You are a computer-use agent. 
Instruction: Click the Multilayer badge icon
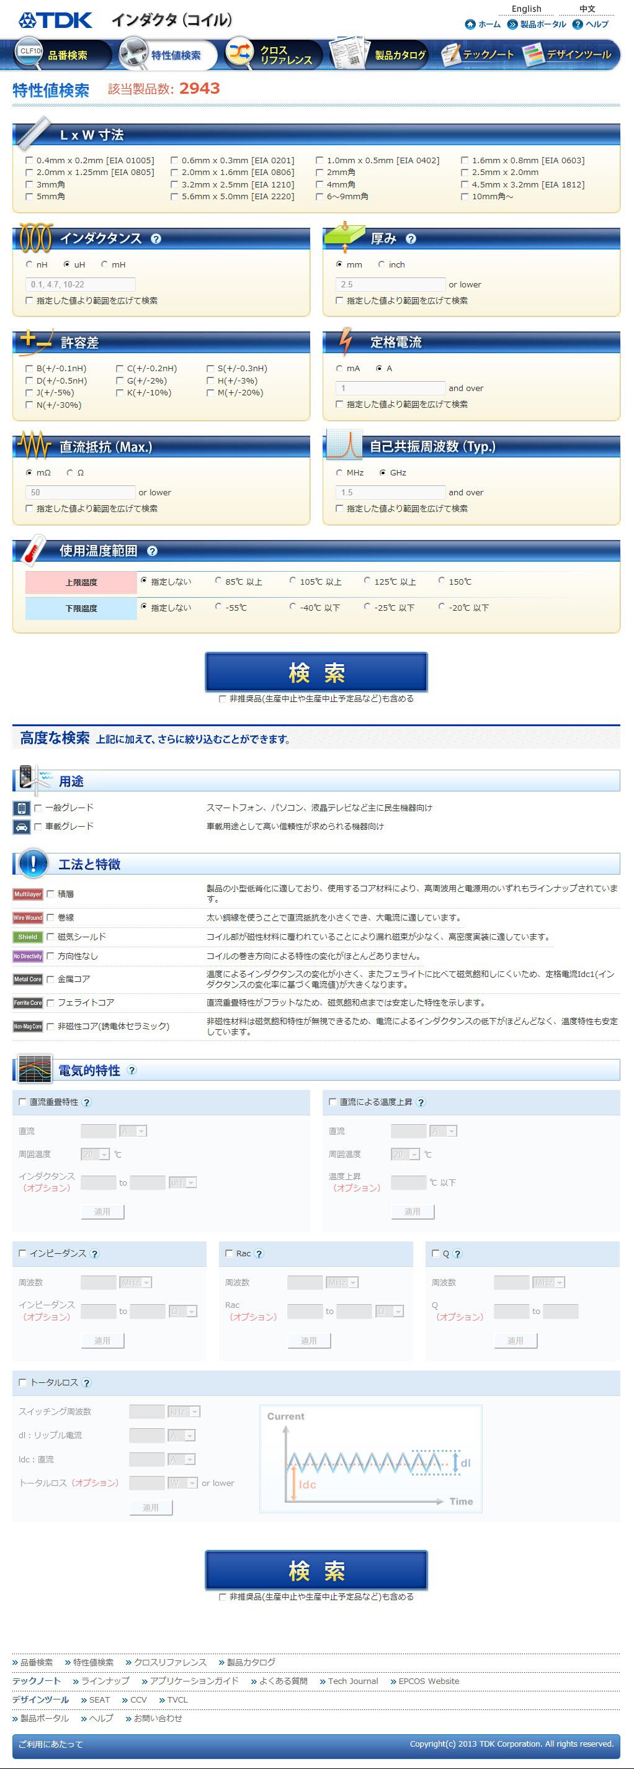pyautogui.click(x=27, y=894)
